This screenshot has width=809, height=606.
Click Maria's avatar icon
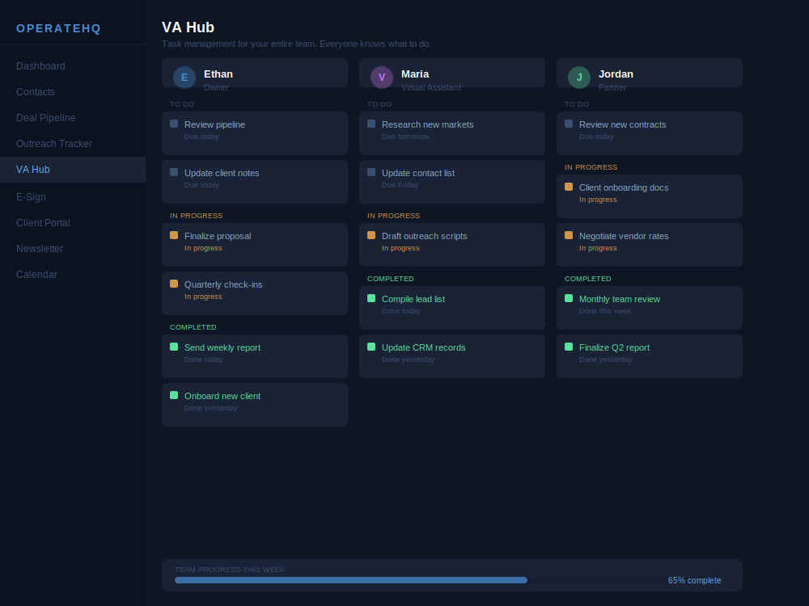(382, 78)
